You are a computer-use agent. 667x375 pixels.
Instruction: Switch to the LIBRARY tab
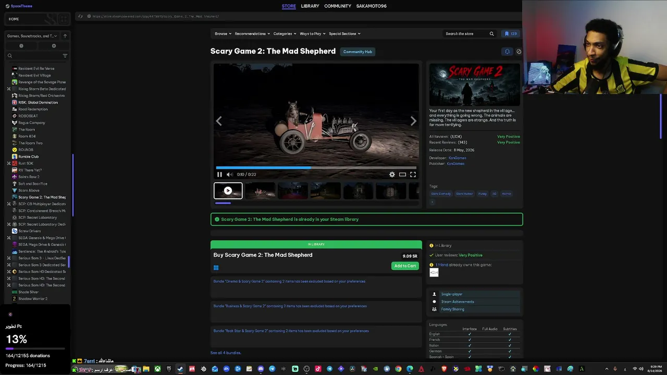coord(310,6)
